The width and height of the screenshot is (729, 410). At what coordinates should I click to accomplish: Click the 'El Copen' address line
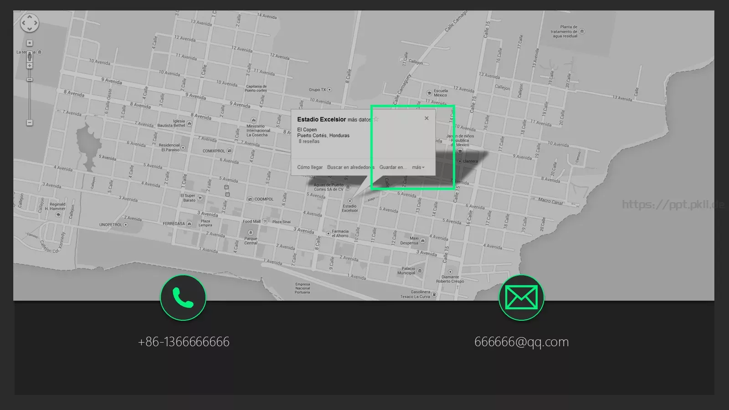[x=307, y=130]
